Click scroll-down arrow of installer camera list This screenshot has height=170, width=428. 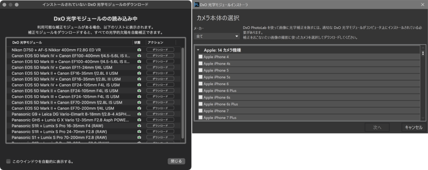tap(423, 118)
